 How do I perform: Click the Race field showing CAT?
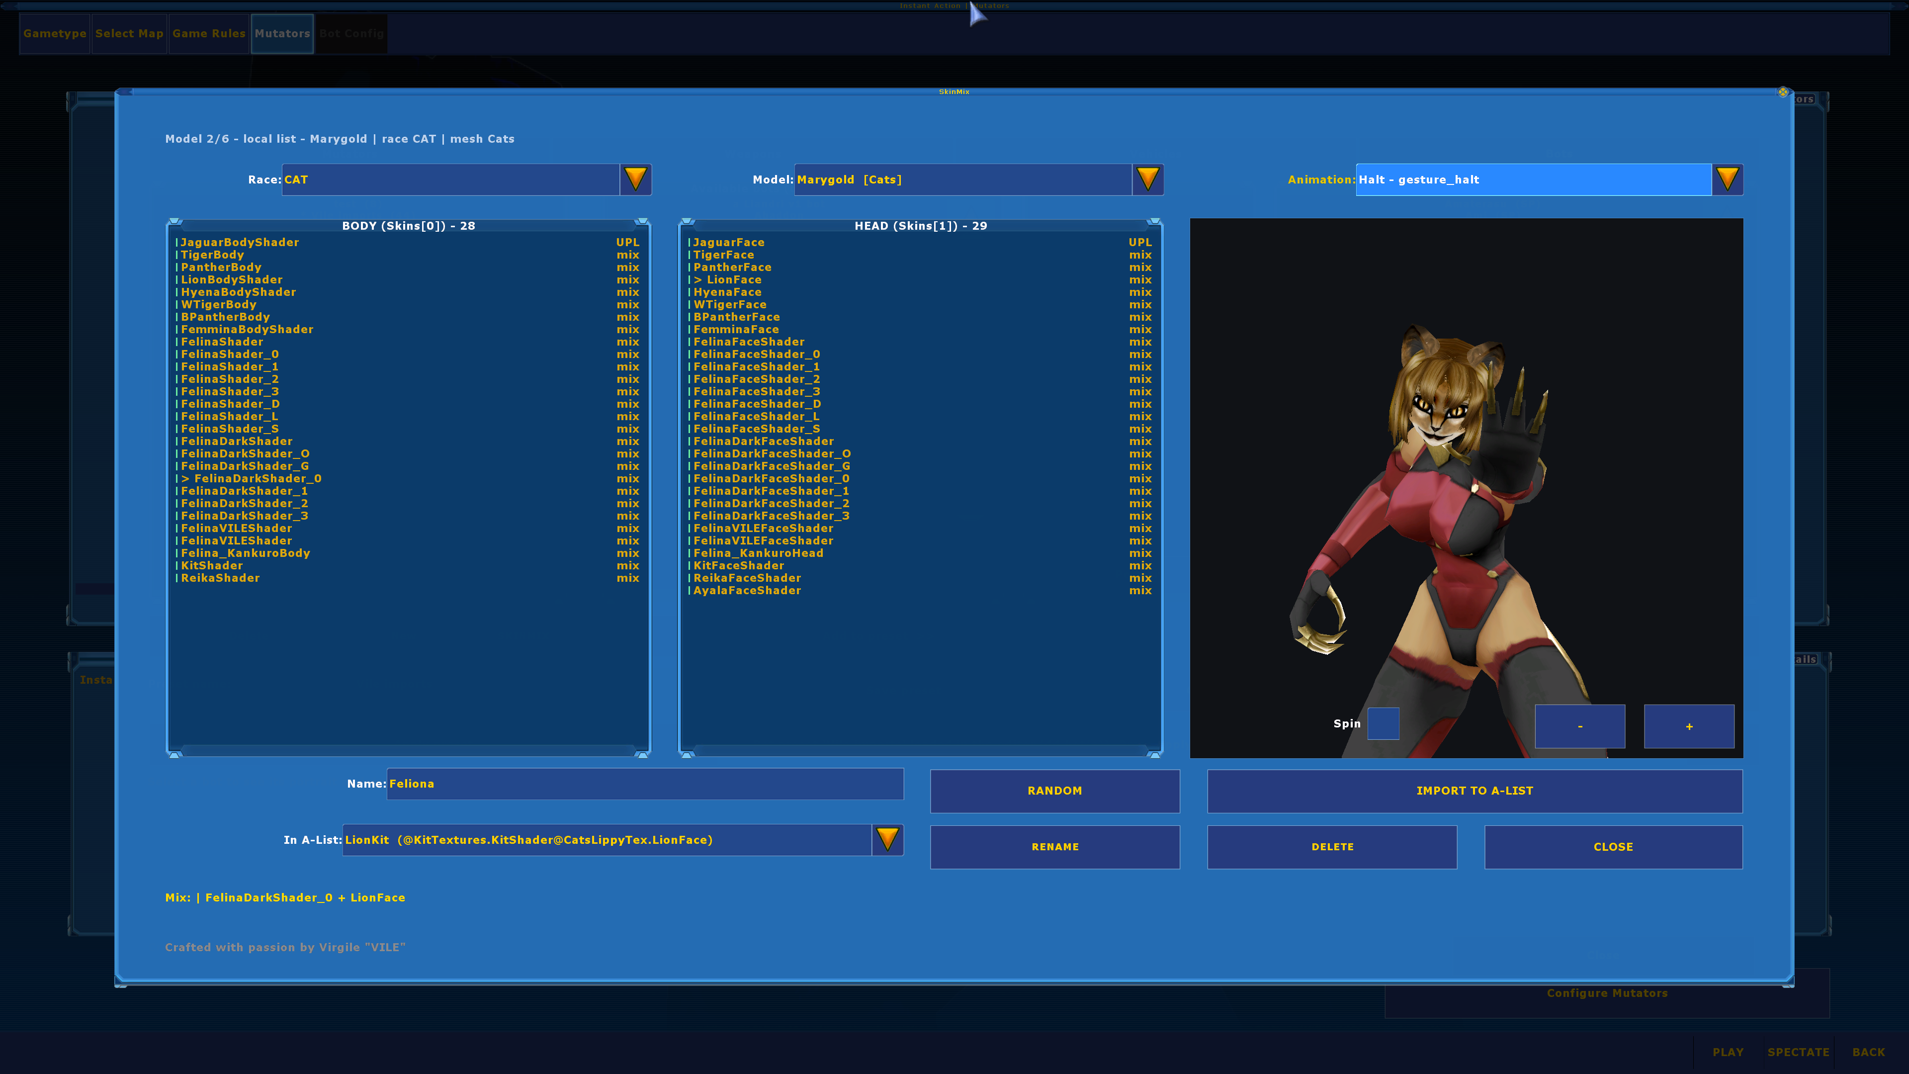[450, 179]
